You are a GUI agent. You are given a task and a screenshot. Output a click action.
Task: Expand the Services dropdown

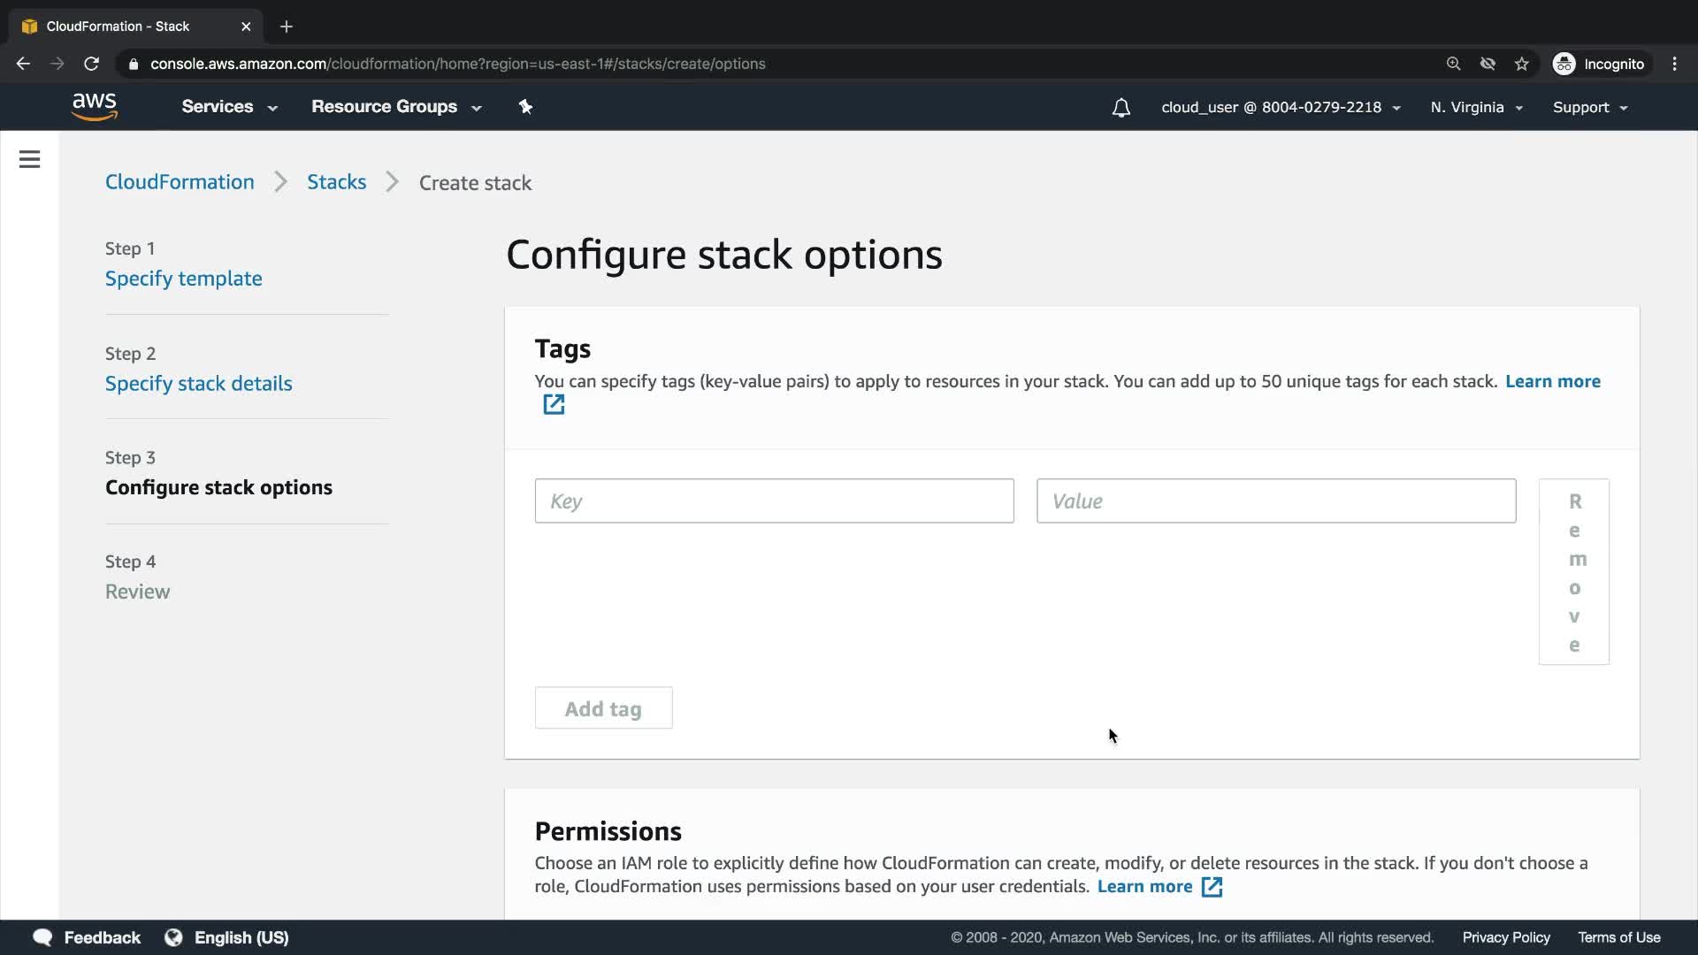[x=229, y=107]
